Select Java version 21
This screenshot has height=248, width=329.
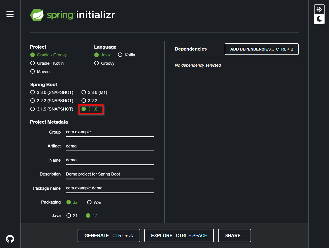pos(72,216)
